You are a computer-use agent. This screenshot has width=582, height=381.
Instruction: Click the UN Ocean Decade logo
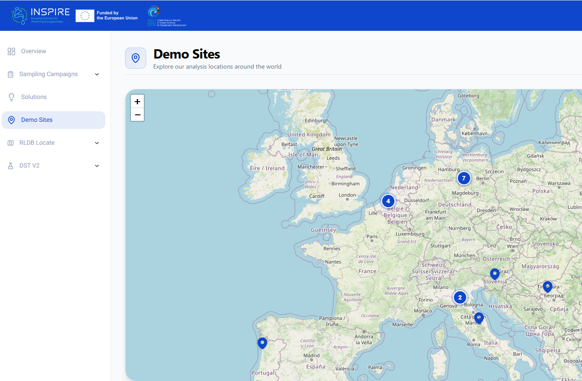coord(167,16)
